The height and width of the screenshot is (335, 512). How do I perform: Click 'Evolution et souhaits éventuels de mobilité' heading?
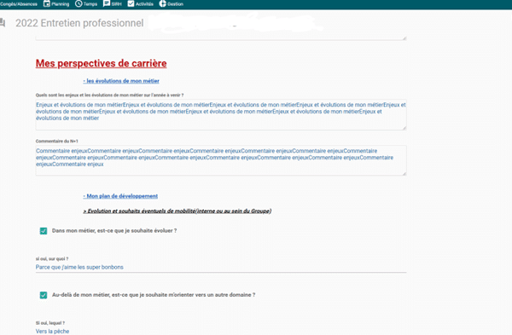click(177, 211)
